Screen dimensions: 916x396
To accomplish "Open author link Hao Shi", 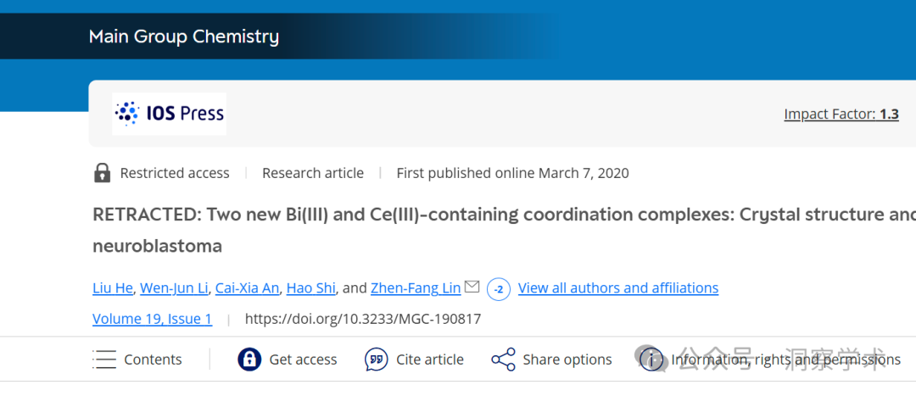I will pos(310,288).
